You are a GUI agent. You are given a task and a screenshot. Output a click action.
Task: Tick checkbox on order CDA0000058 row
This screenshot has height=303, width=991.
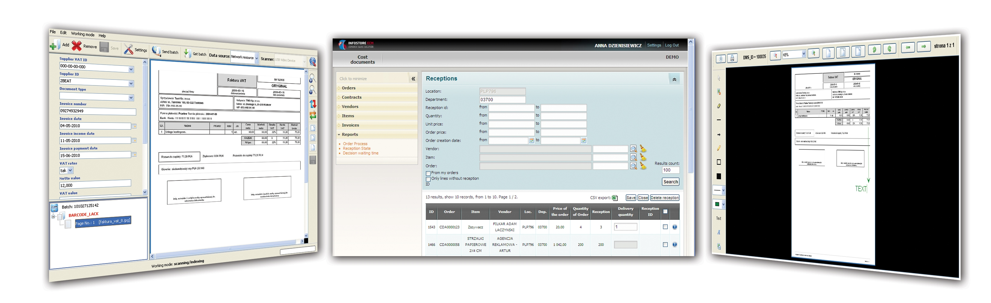point(665,244)
